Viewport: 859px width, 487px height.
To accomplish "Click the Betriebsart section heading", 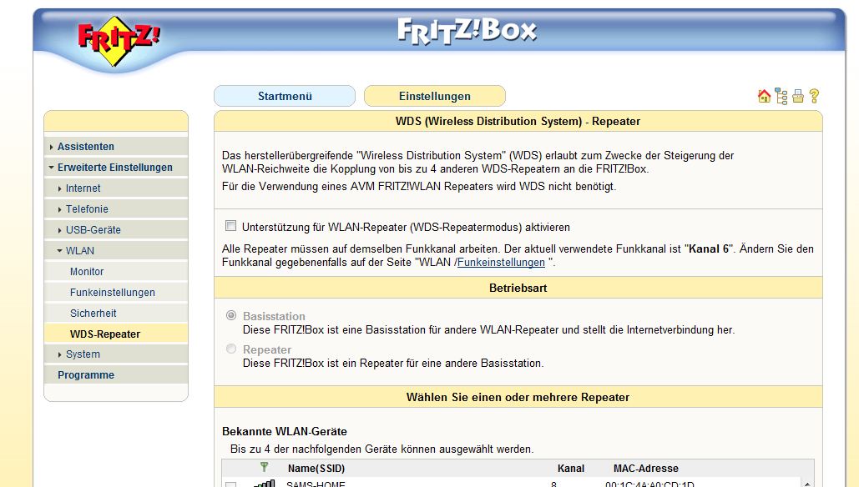I will click(518, 288).
